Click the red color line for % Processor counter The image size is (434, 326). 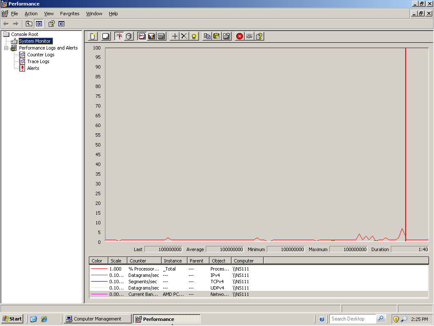99,269
